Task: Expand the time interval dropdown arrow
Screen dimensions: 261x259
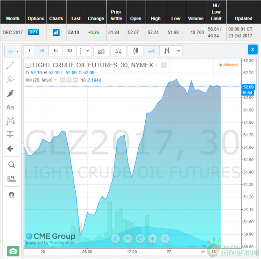Action: [88, 51]
